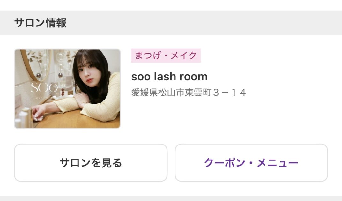
Task: Select the まつげ・メイク category tag
Action: [166, 56]
